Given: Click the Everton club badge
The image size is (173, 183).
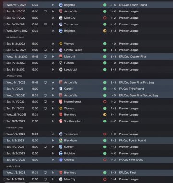Looking at the screenshot, I should pos(61,147).
